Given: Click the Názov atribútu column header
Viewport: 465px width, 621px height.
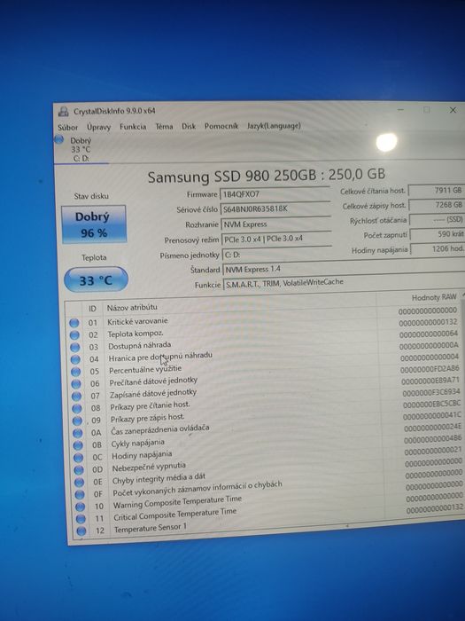Looking at the screenshot, I should (x=132, y=307).
